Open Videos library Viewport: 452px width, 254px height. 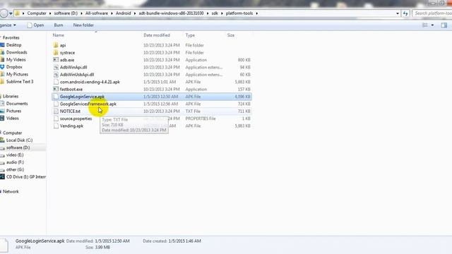coord(13,118)
